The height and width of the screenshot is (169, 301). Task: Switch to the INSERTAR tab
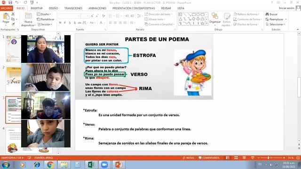[37, 8]
